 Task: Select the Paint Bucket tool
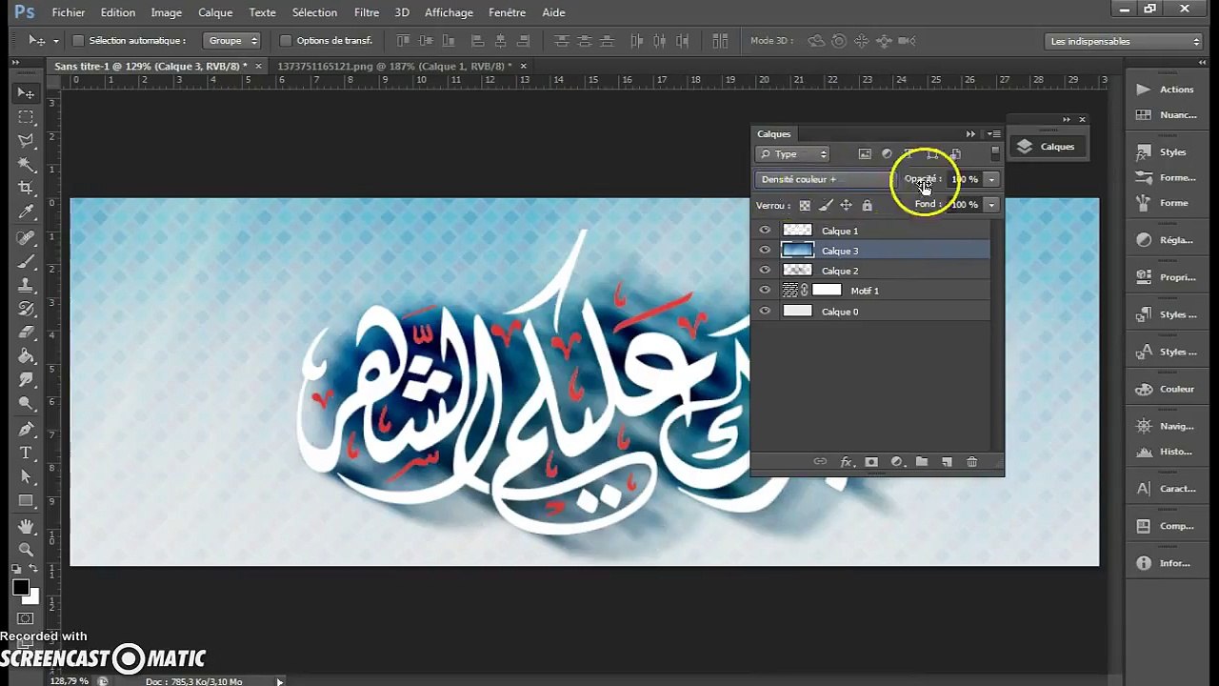click(x=26, y=356)
